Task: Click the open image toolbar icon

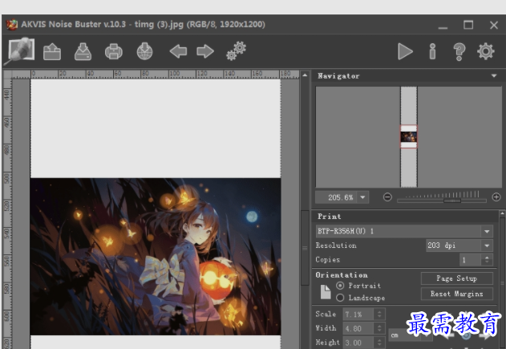Action: 52,51
